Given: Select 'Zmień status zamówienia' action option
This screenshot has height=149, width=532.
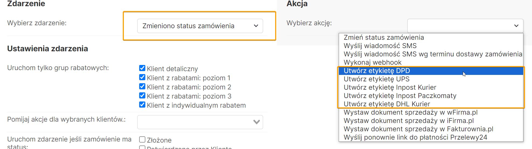Looking at the screenshot, I should click(384, 38).
